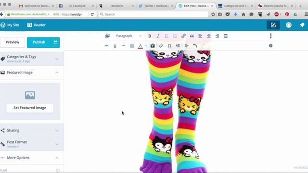The width and height of the screenshot is (308, 173).
Task: Decrease indent of the paragraph
Action: point(178,46)
